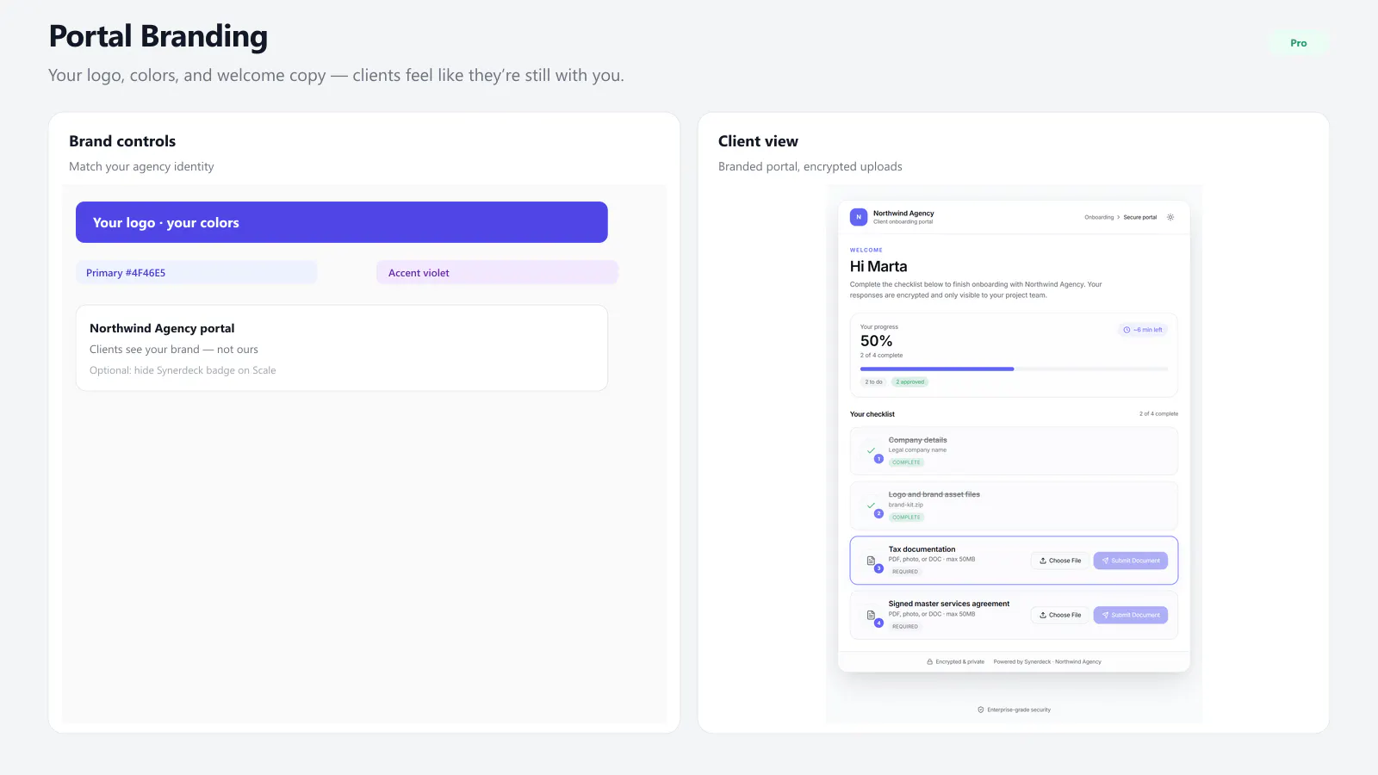1378x775 pixels.
Task: Click the 'Your logo · your colors' banner
Action: coord(342,222)
